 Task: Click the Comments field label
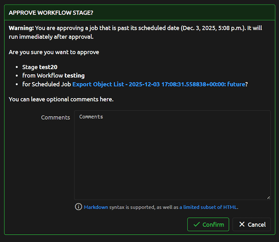pos(55,118)
